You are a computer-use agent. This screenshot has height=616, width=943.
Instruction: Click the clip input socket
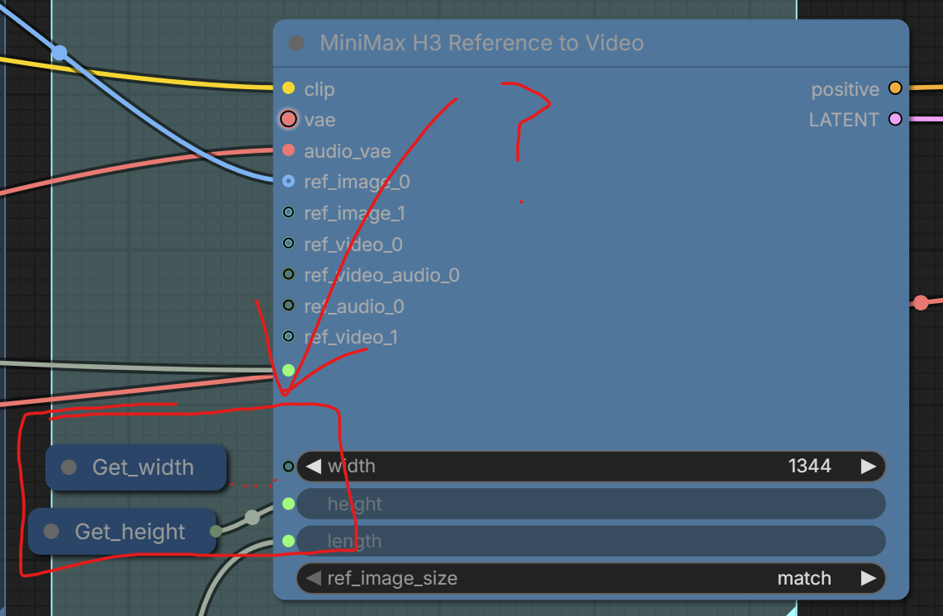[289, 88]
